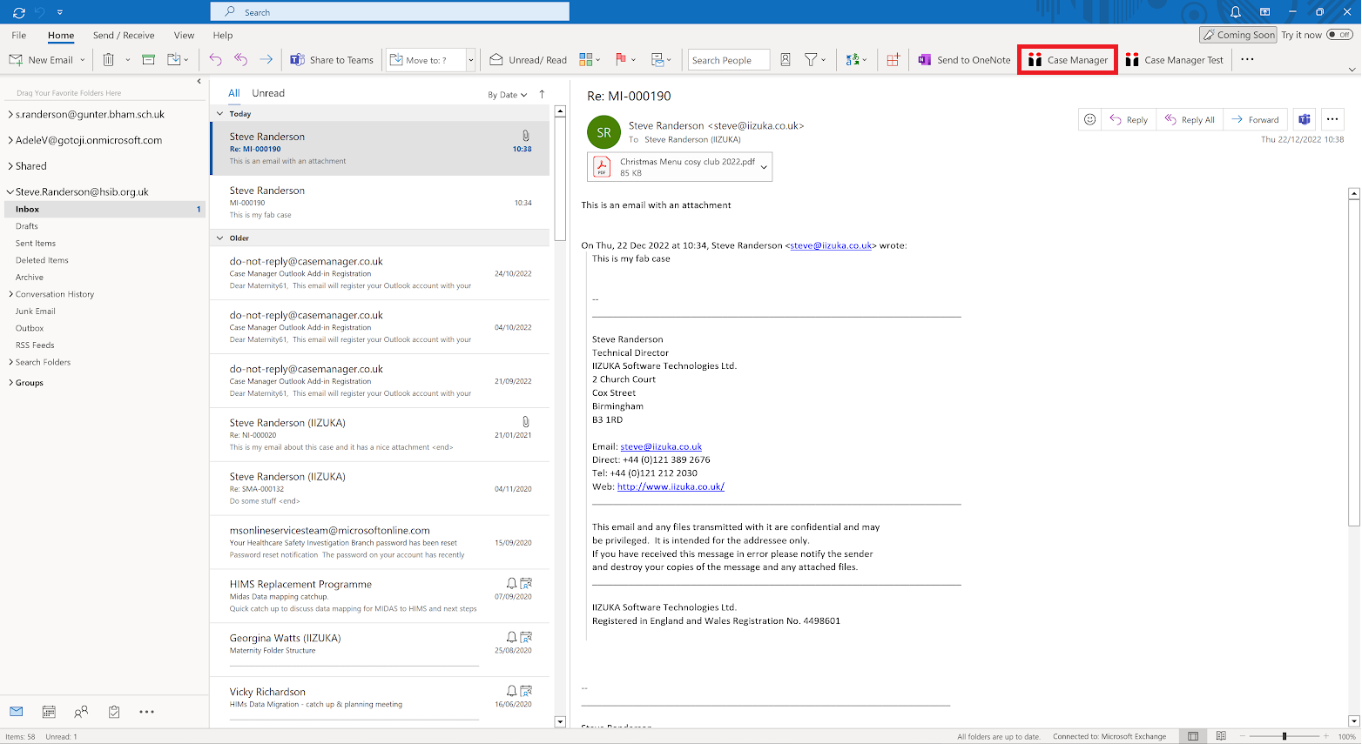
Task: Click Reply All in the reading pane
Action: (1190, 119)
